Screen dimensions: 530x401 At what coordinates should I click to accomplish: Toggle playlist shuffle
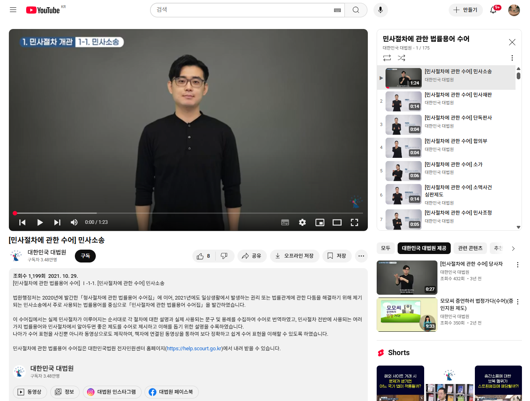click(401, 58)
